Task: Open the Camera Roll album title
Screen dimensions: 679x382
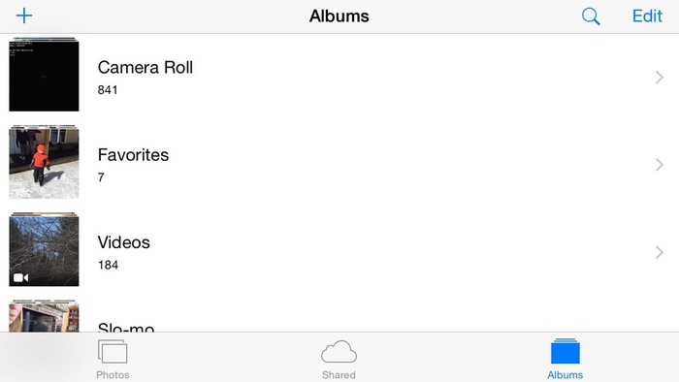Action: click(145, 68)
